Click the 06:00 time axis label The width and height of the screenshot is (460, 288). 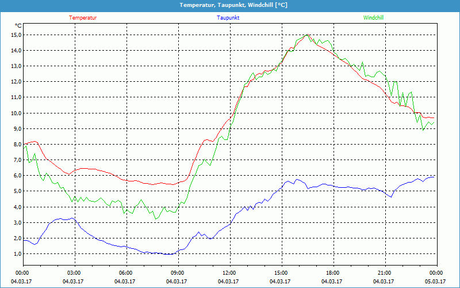126,273
